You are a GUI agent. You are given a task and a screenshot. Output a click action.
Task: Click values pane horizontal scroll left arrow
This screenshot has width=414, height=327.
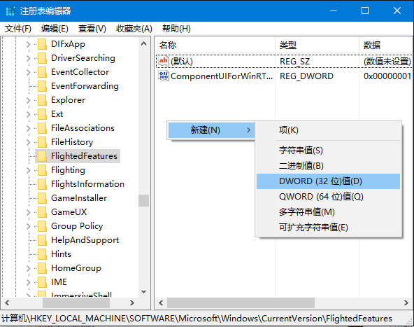pos(161,302)
